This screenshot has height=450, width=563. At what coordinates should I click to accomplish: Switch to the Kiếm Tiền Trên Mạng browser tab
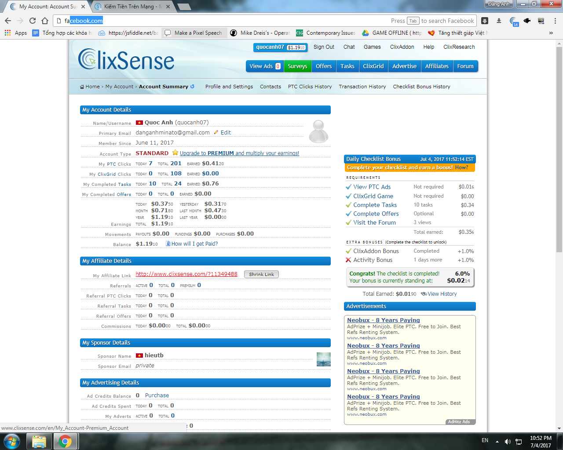(x=133, y=7)
